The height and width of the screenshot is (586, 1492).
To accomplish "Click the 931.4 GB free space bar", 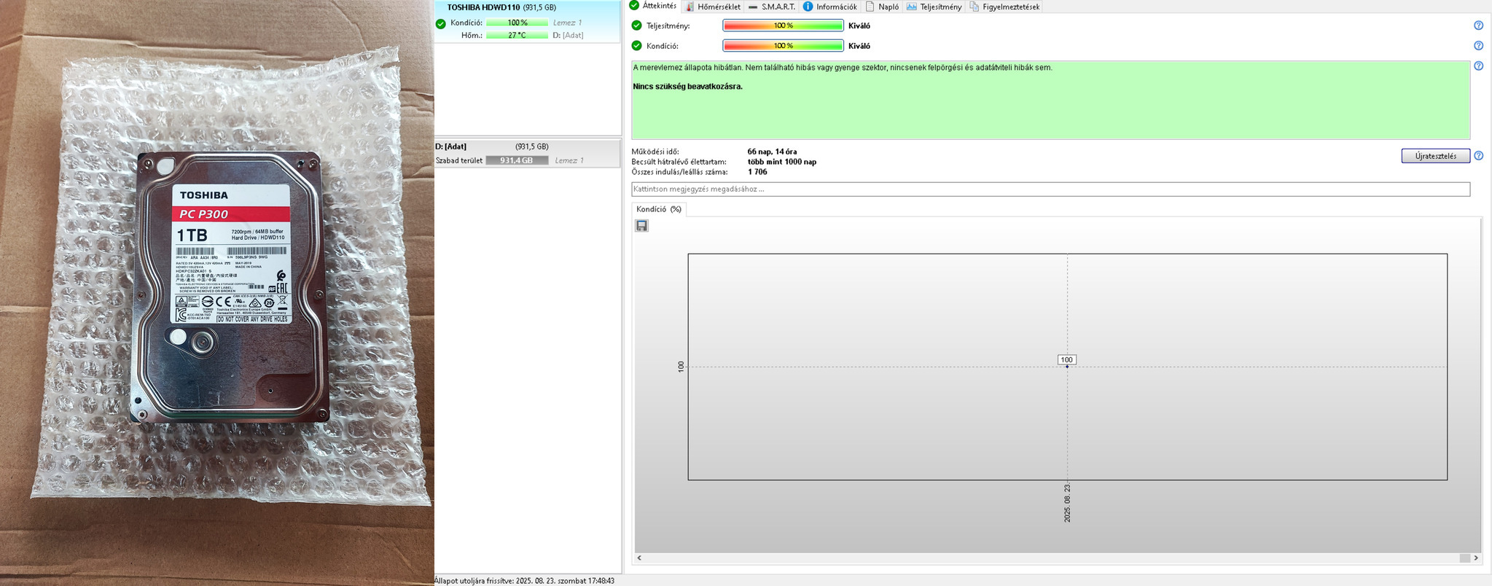I will (517, 160).
